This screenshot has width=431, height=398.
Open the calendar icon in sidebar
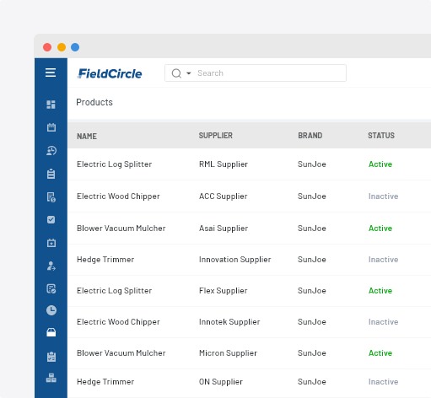[x=51, y=127]
